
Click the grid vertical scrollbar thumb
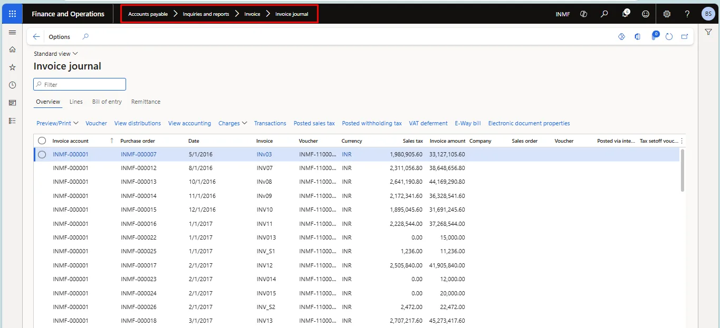coord(682,170)
